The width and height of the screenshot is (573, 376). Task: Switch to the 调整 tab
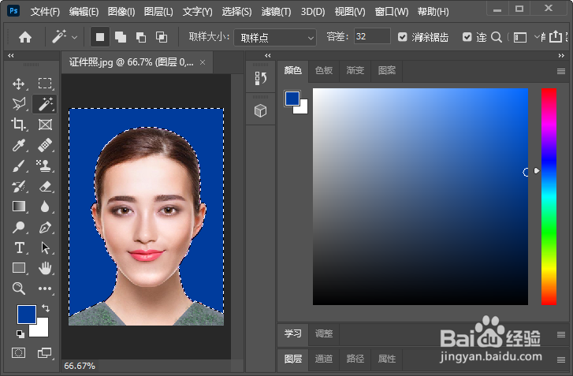coord(324,333)
